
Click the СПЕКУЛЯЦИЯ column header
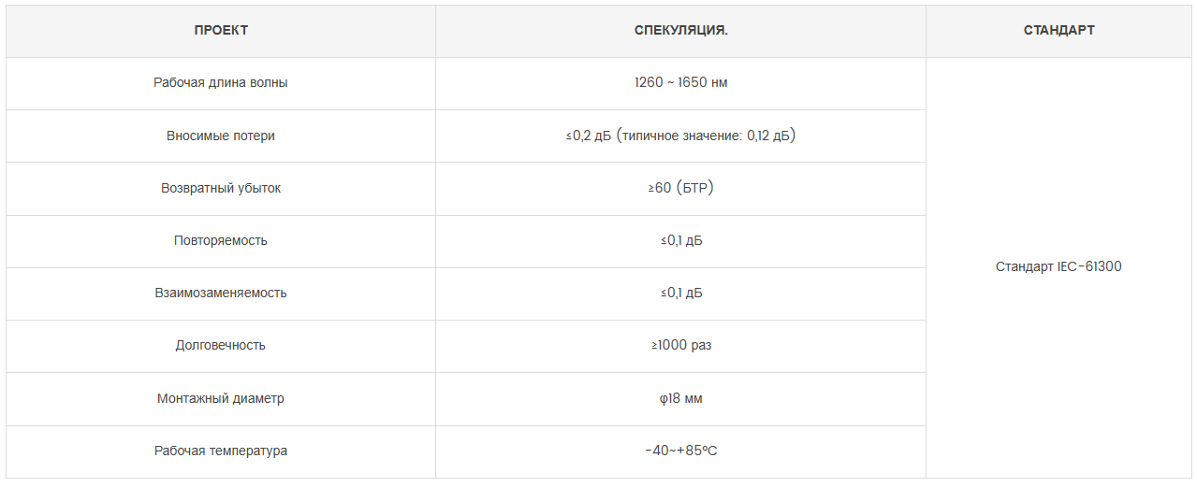coord(680,30)
